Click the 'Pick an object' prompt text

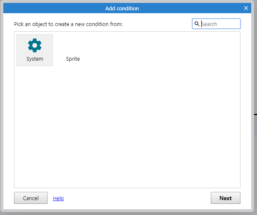pos(68,24)
